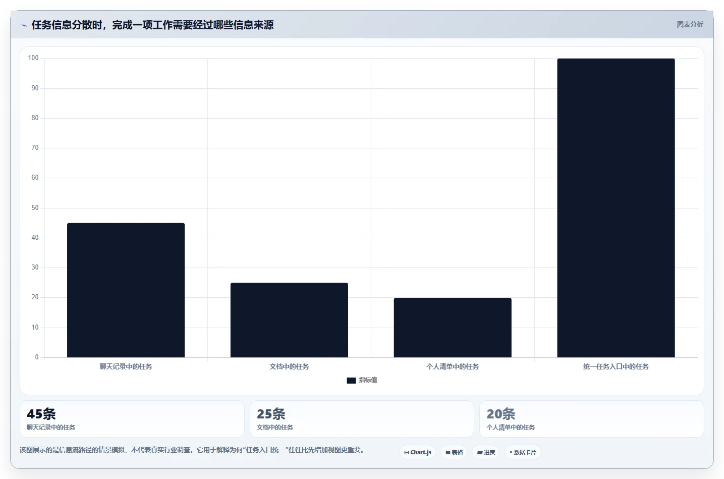The width and height of the screenshot is (724, 479).
Task: Click the x-axis label 文档中的任务
Action: click(289, 366)
